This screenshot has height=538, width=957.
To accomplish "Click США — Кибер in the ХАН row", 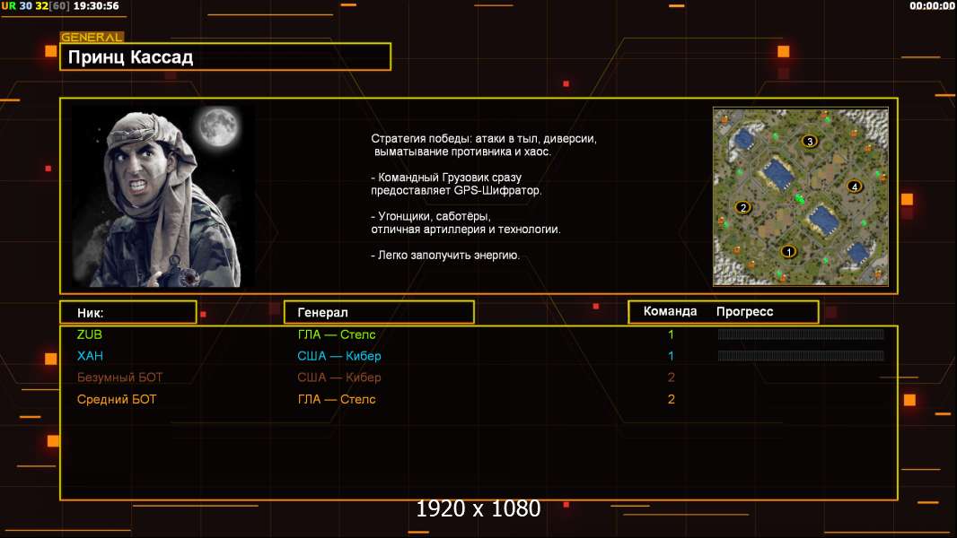I will [339, 356].
